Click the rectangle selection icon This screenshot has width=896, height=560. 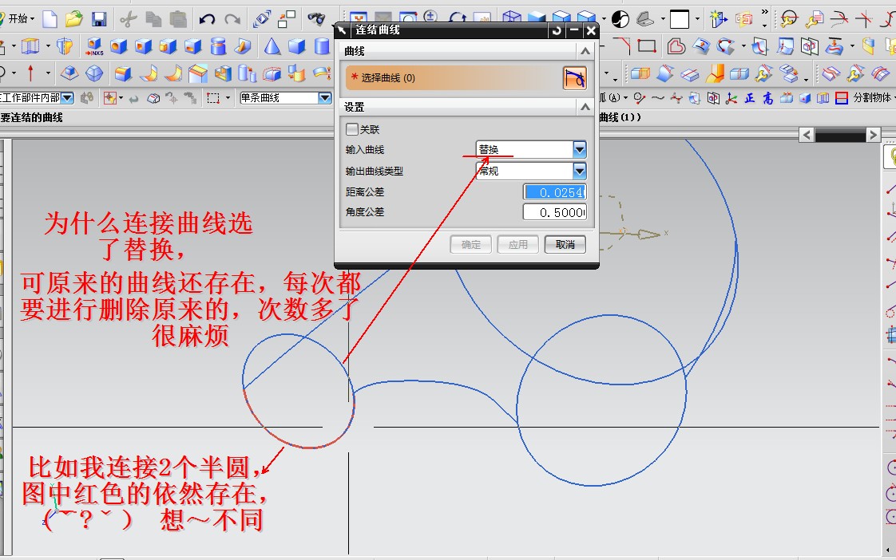pyautogui.click(x=213, y=98)
